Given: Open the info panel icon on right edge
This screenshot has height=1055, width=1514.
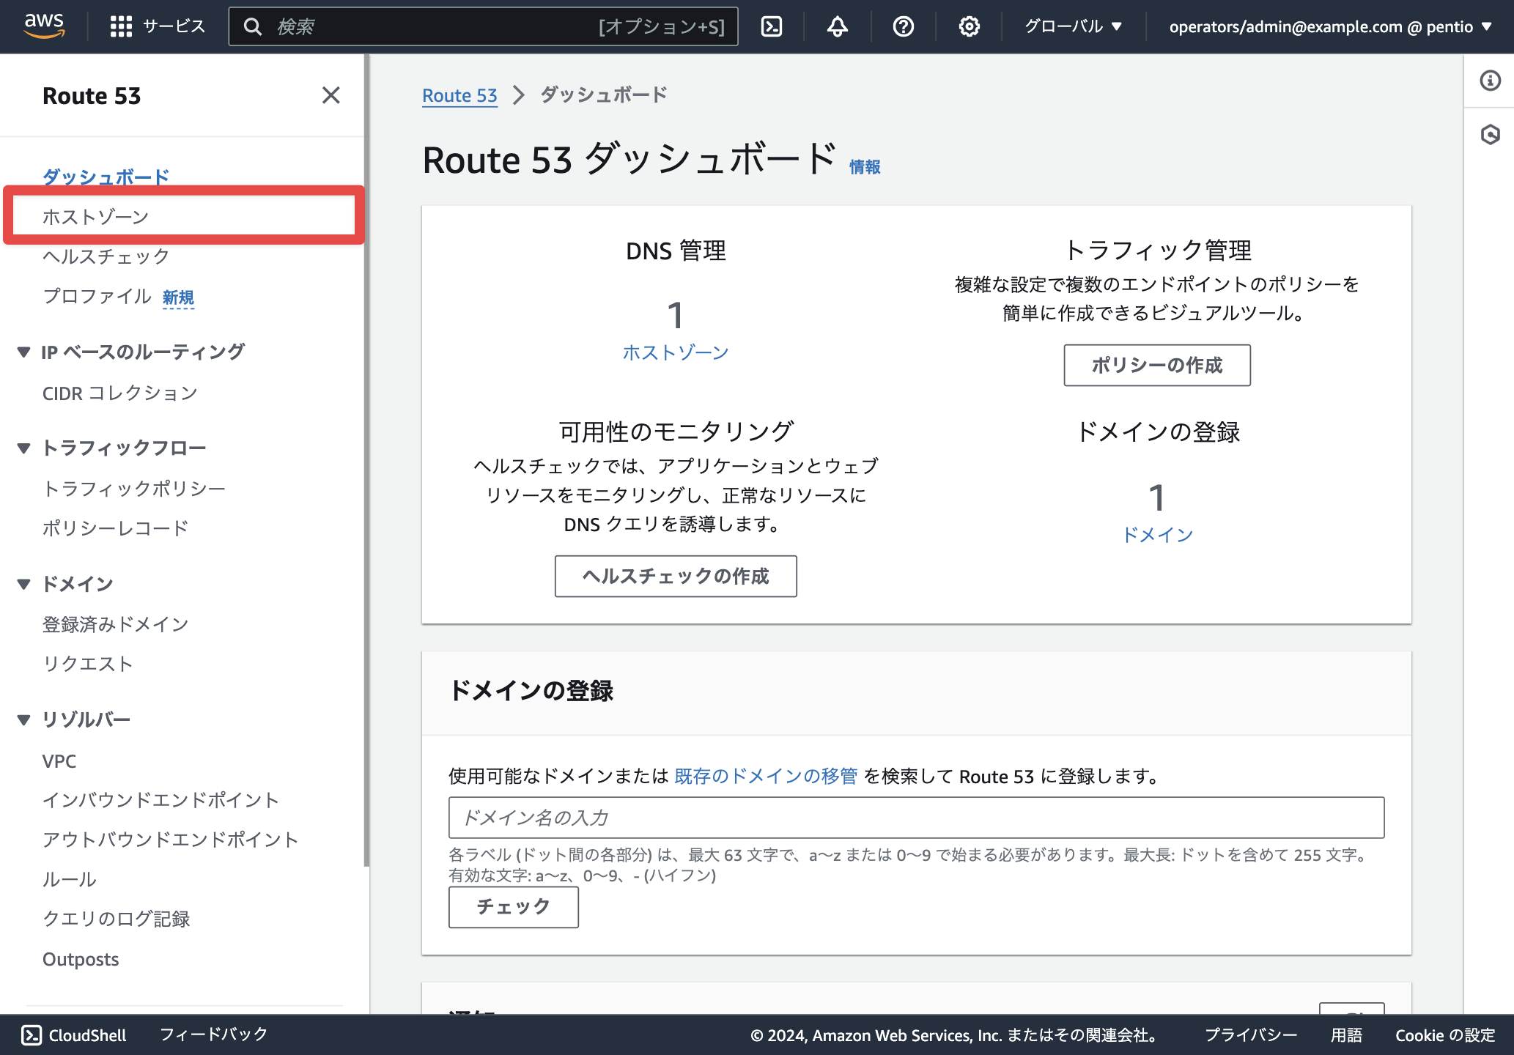Looking at the screenshot, I should tap(1490, 81).
